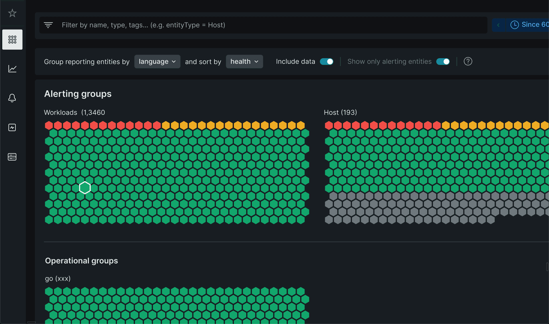Screen dimensions: 549x324
Task: Open the logs list icon in sidebar
Action: [x=12, y=157]
